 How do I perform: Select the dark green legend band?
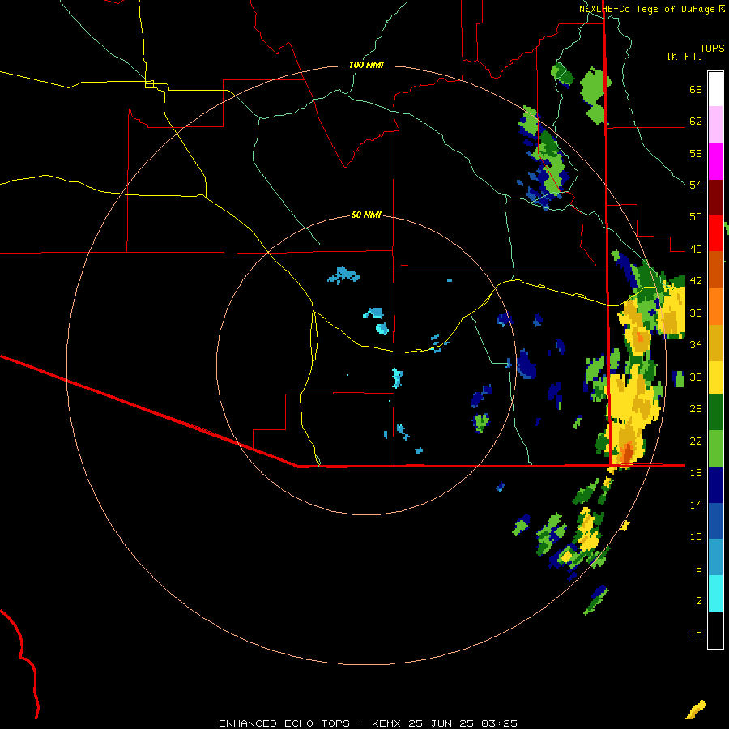[x=715, y=412]
